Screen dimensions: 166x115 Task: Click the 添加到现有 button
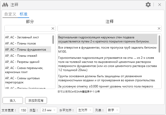tap(36, 101)
